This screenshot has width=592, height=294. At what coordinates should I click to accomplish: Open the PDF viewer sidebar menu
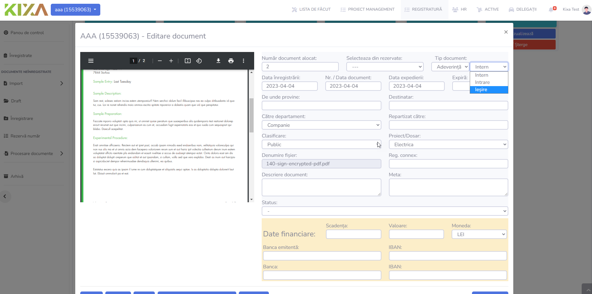tap(91, 61)
